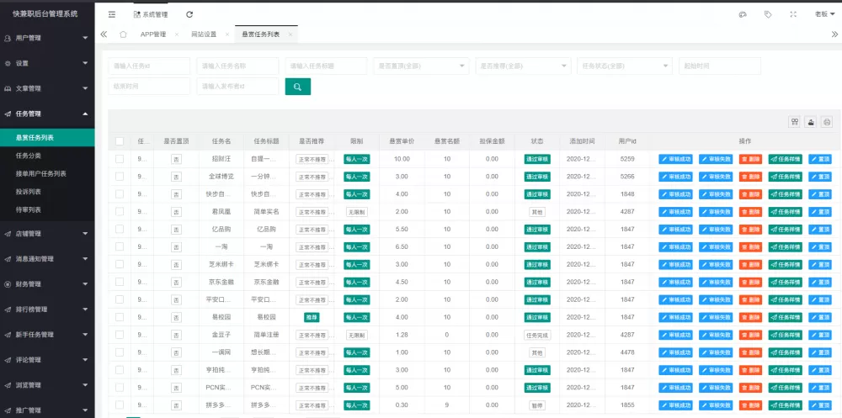Click the print icon above the table
This screenshot has width=842, height=418.
(x=827, y=122)
